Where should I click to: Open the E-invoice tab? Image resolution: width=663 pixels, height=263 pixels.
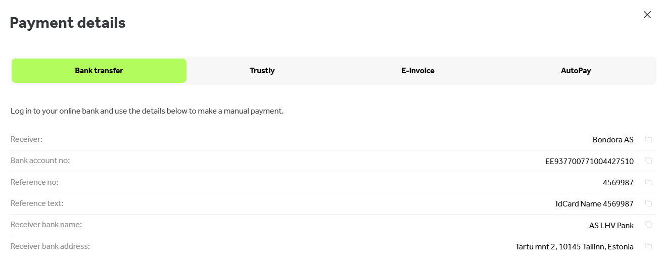pyautogui.click(x=418, y=71)
